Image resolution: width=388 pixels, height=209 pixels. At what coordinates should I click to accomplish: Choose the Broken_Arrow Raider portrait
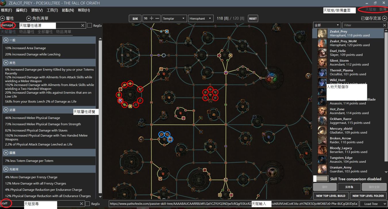pyautogui.click(x=322, y=140)
